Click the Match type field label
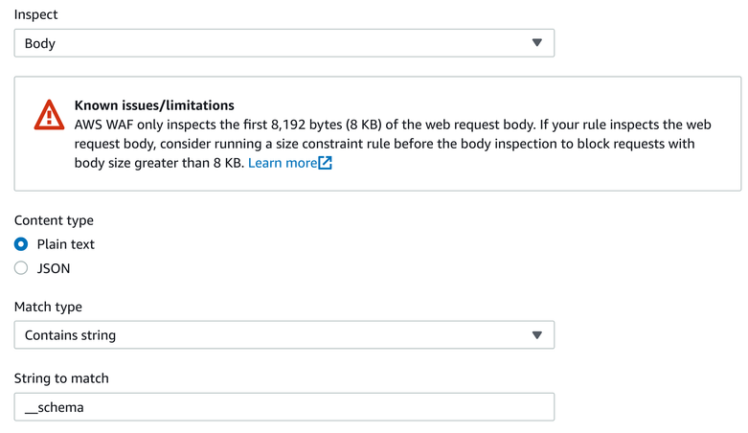The image size is (748, 433). tap(48, 307)
